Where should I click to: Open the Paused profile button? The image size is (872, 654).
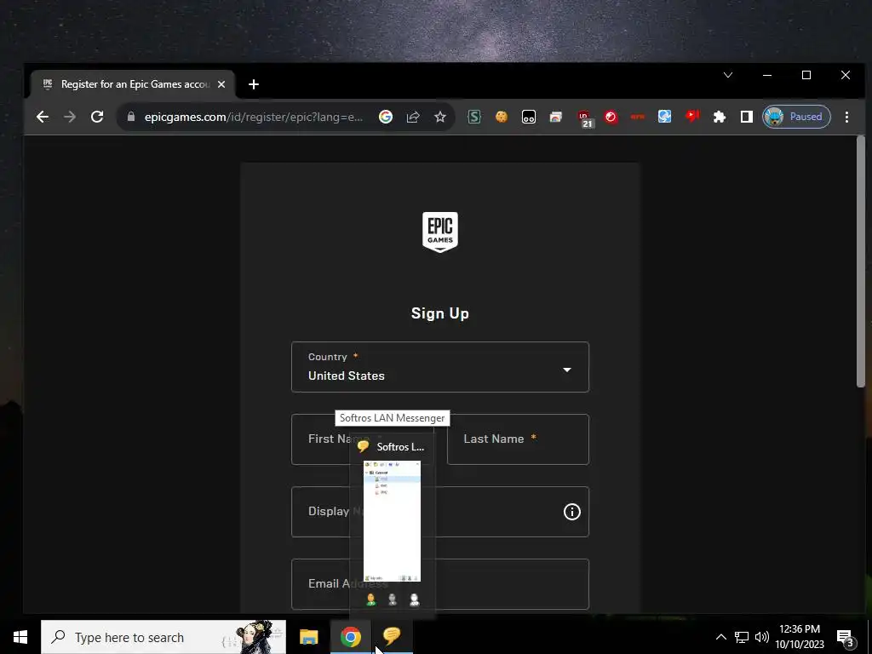tap(796, 117)
